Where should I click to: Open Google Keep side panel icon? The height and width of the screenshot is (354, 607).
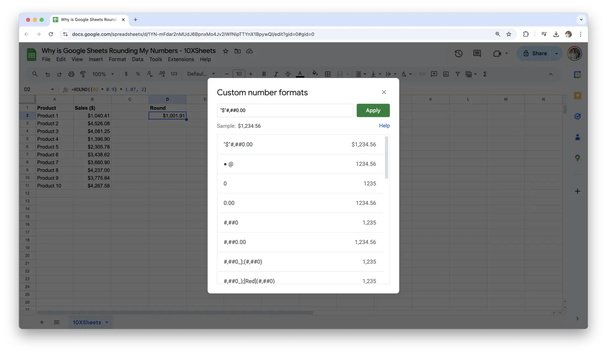coord(577,96)
